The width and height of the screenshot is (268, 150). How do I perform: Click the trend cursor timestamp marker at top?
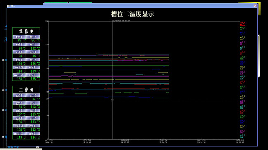(121, 21)
